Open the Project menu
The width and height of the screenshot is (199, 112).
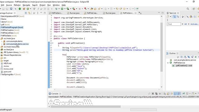click(x=43, y=5)
